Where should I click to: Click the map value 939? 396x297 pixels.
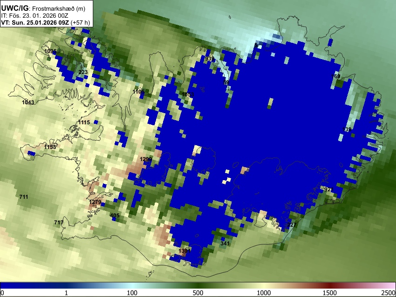pyautogui.click(x=210, y=59)
